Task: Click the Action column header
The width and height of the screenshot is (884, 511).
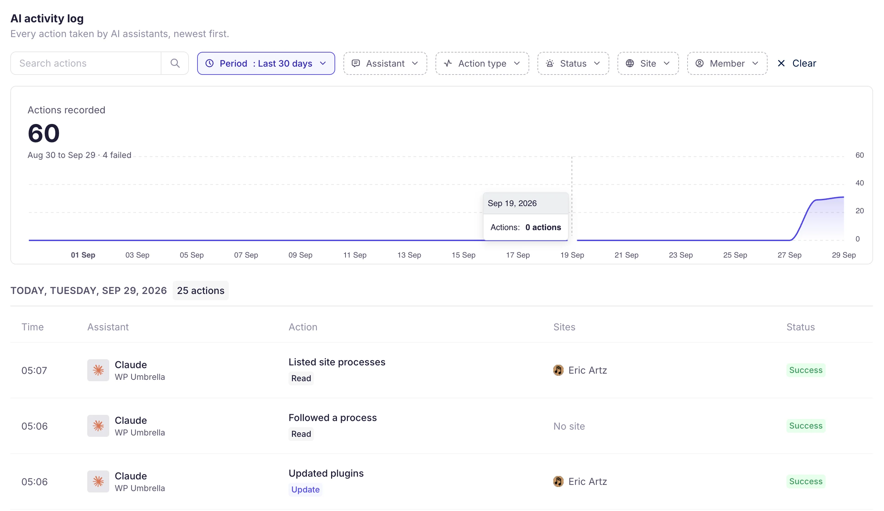Action: tap(303, 327)
